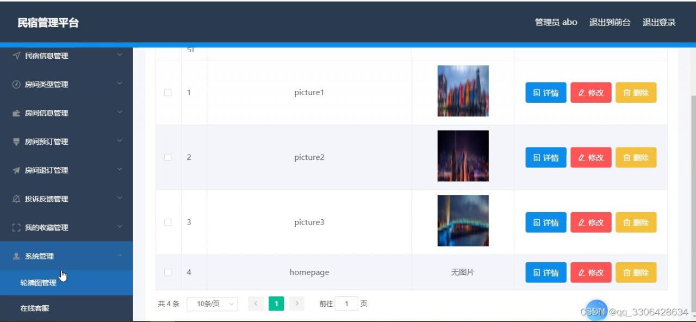Click 删除 button for picture3
Viewport: 696px width, 322px height.
(636, 222)
